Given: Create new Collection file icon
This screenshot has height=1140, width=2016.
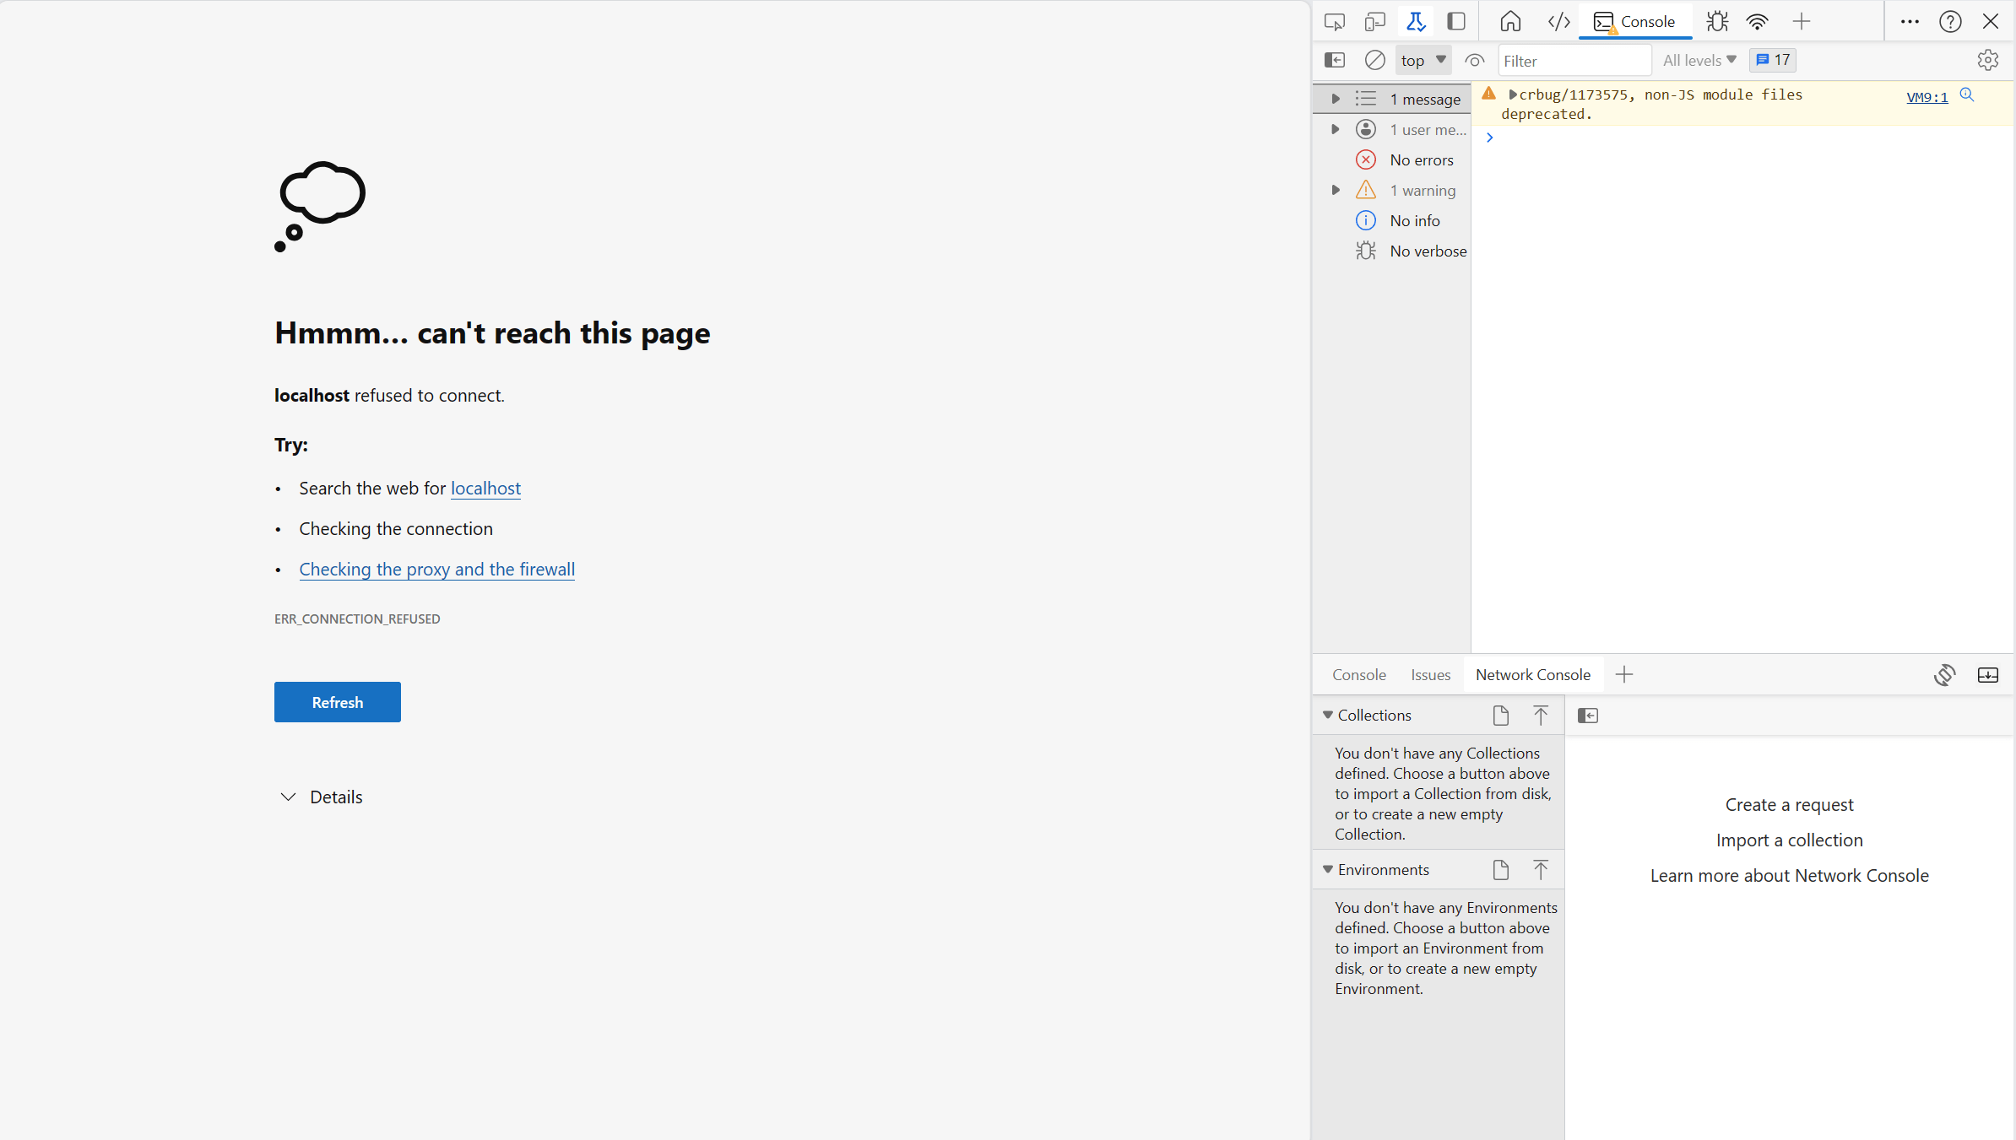Looking at the screenshot, I should pyautogui.click(x=1500, y=716).
